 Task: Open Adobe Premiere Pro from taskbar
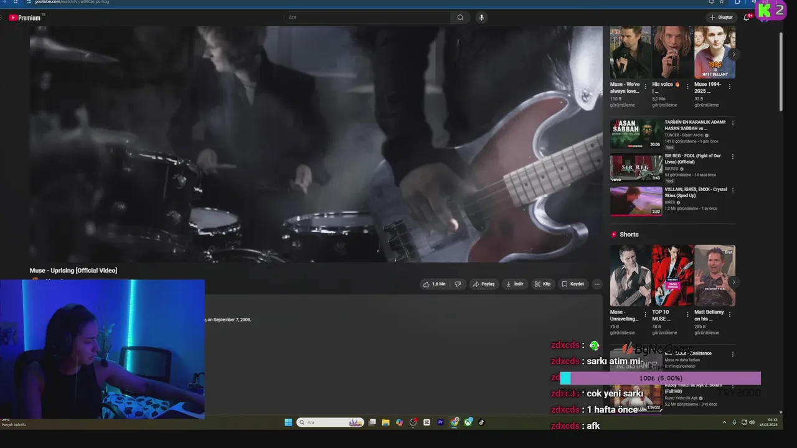(x=441, y=422)
